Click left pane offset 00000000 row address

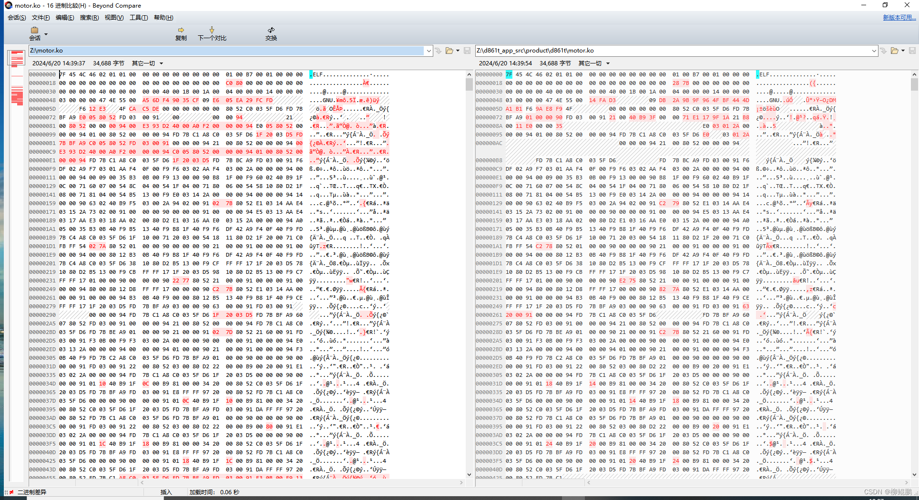42,74
